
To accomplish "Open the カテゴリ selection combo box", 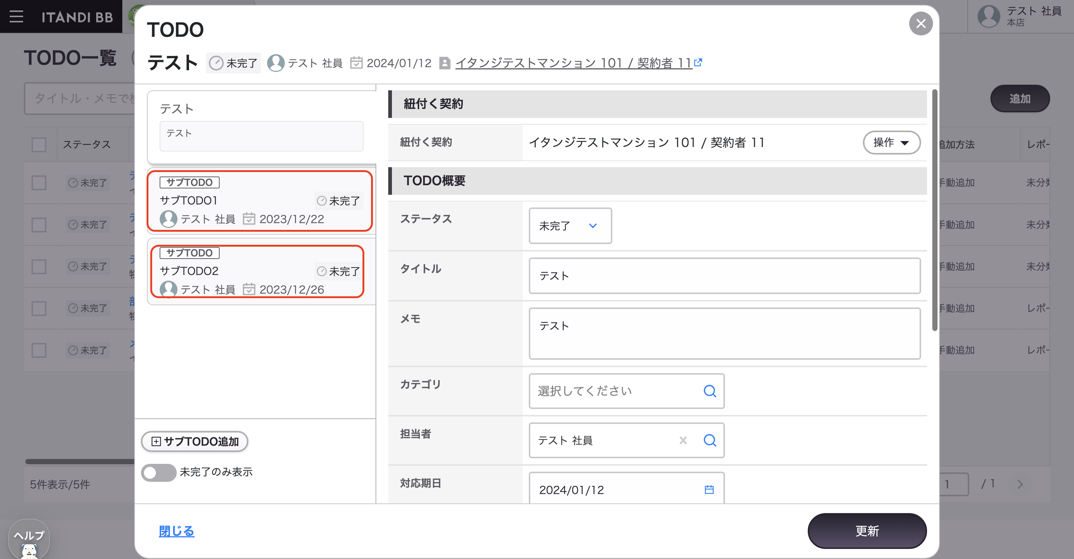I will [x=626, y=391].
